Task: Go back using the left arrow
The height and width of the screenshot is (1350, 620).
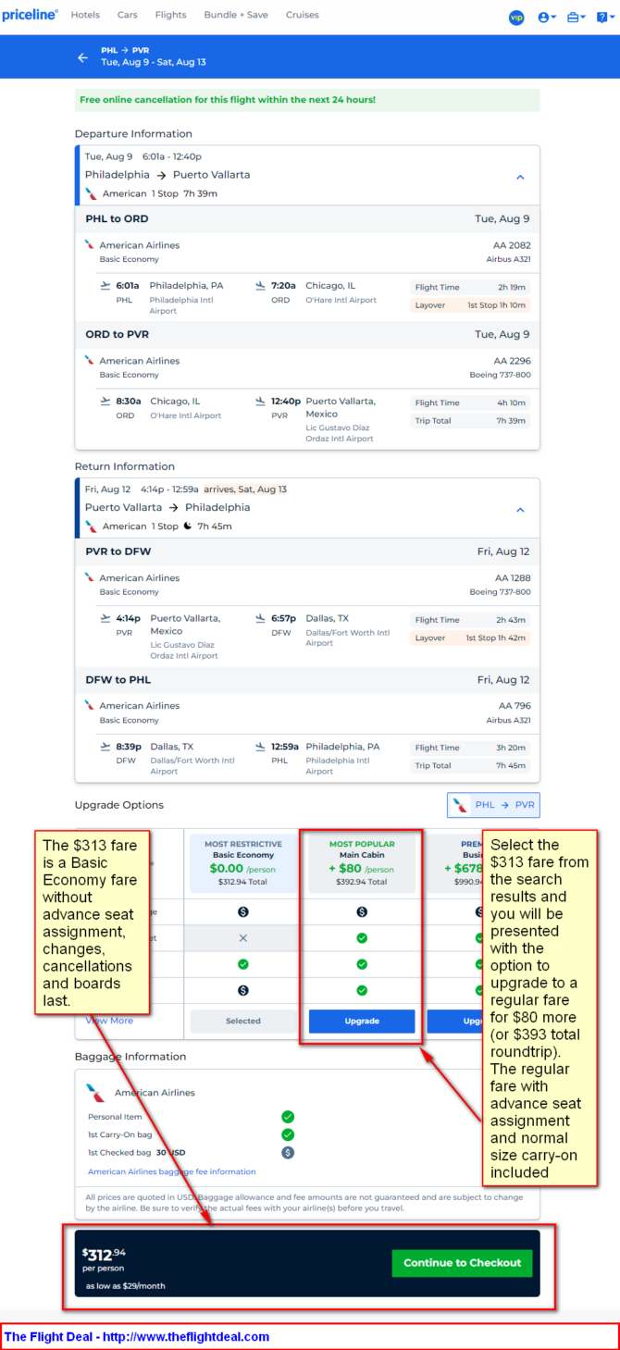Action: [x=82, y=57]
